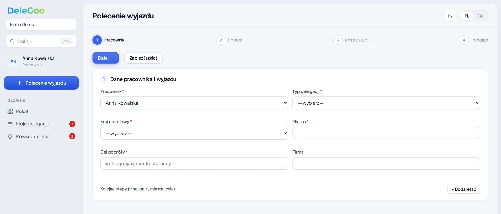The image size is (501, 214).
Task: Switch language to EN
Action: 480,16
